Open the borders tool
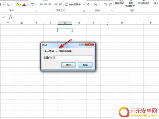The width and height of the screenshot is (159, 119). tap(9, 4)
